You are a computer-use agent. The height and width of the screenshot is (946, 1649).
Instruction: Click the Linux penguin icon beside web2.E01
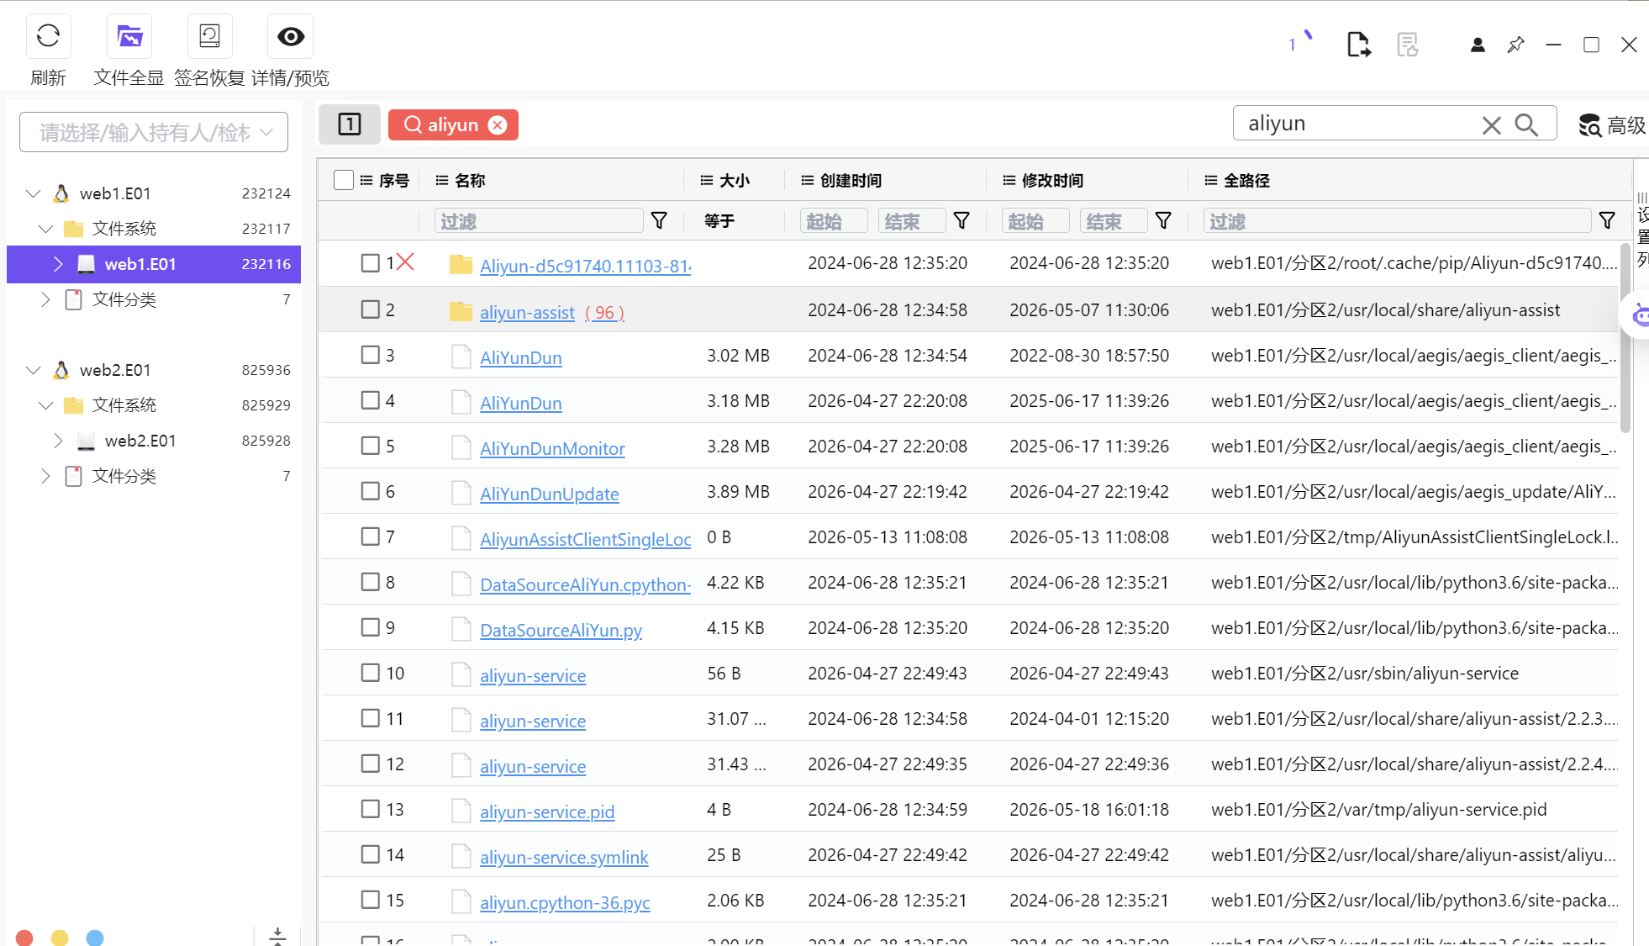click(x=61, y=370)
